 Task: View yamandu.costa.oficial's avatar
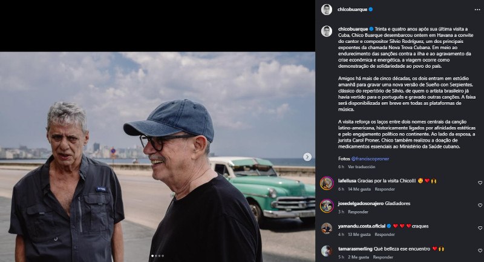(327, 228)
